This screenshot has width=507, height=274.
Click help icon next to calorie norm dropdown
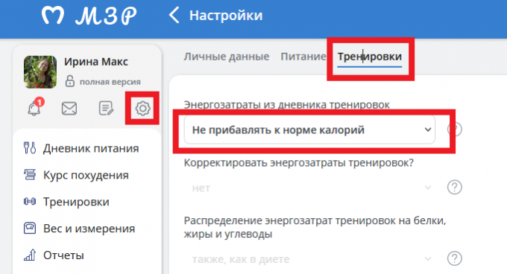(x=454, y=130)
